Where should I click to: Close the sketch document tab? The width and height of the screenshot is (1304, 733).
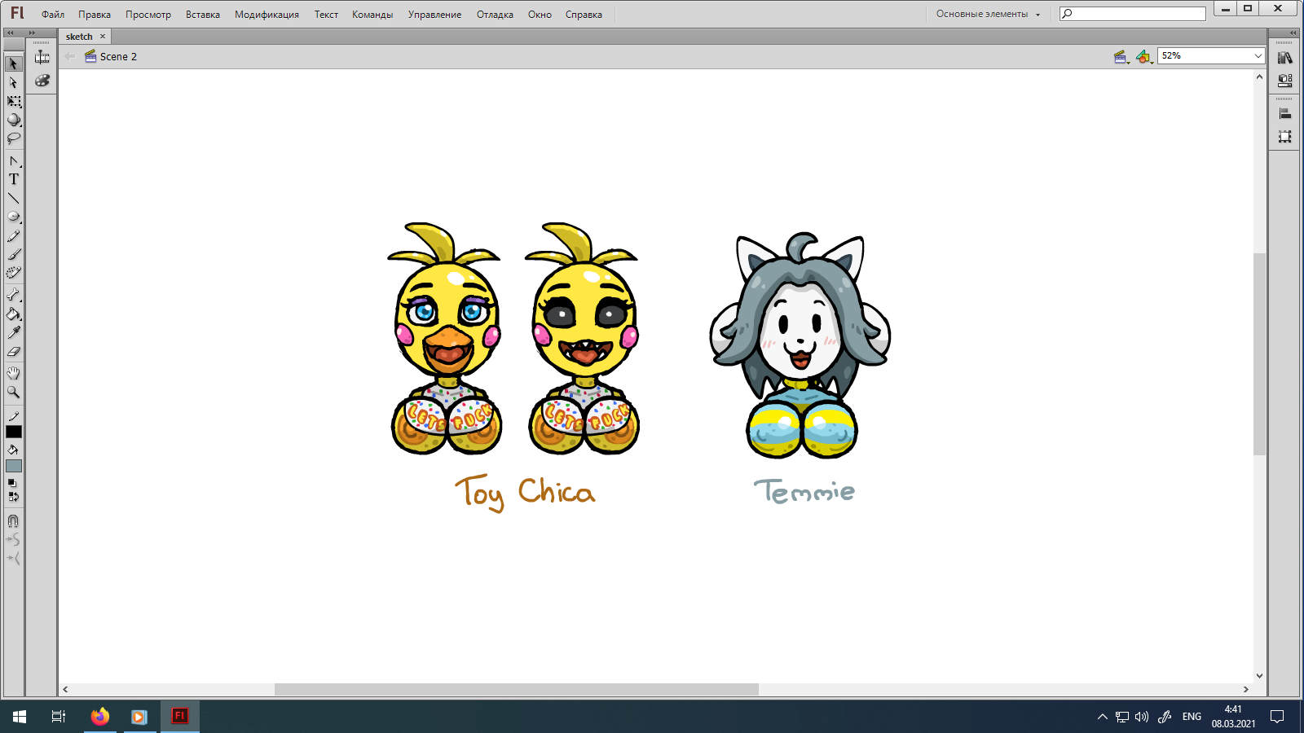(103, 37)
